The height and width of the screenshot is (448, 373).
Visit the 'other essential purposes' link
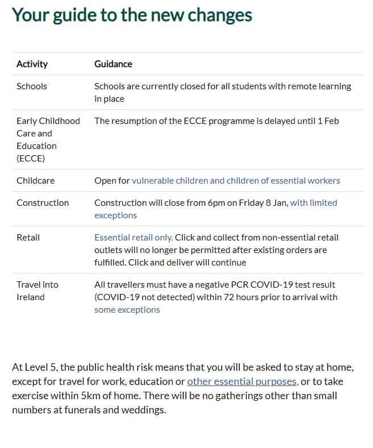(243, 381)
